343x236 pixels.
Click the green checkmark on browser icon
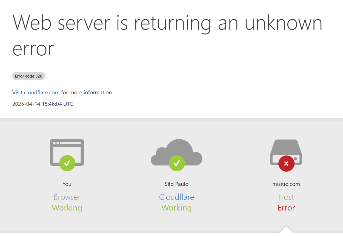[x=67, y=163]
